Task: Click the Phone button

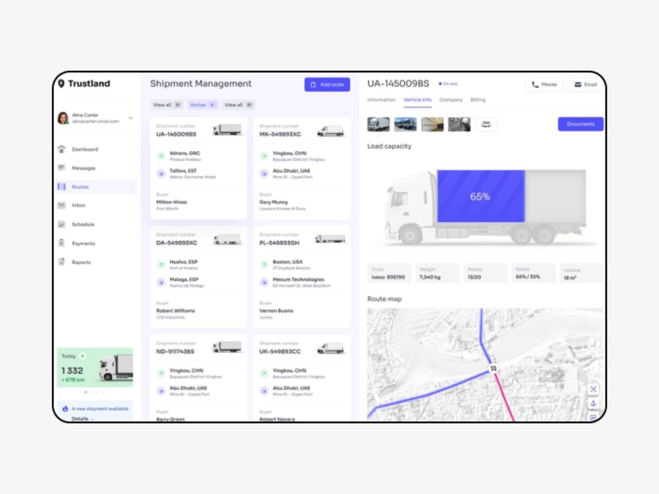Action: click(544, 84)
